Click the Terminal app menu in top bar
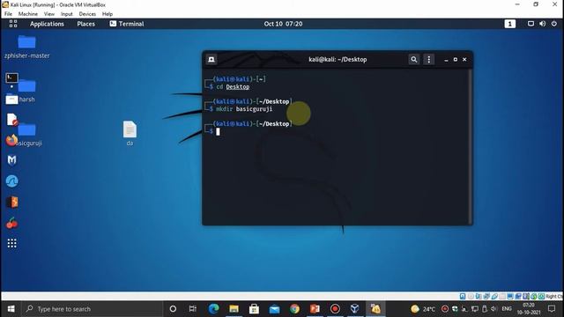 (x=127, y=24)
